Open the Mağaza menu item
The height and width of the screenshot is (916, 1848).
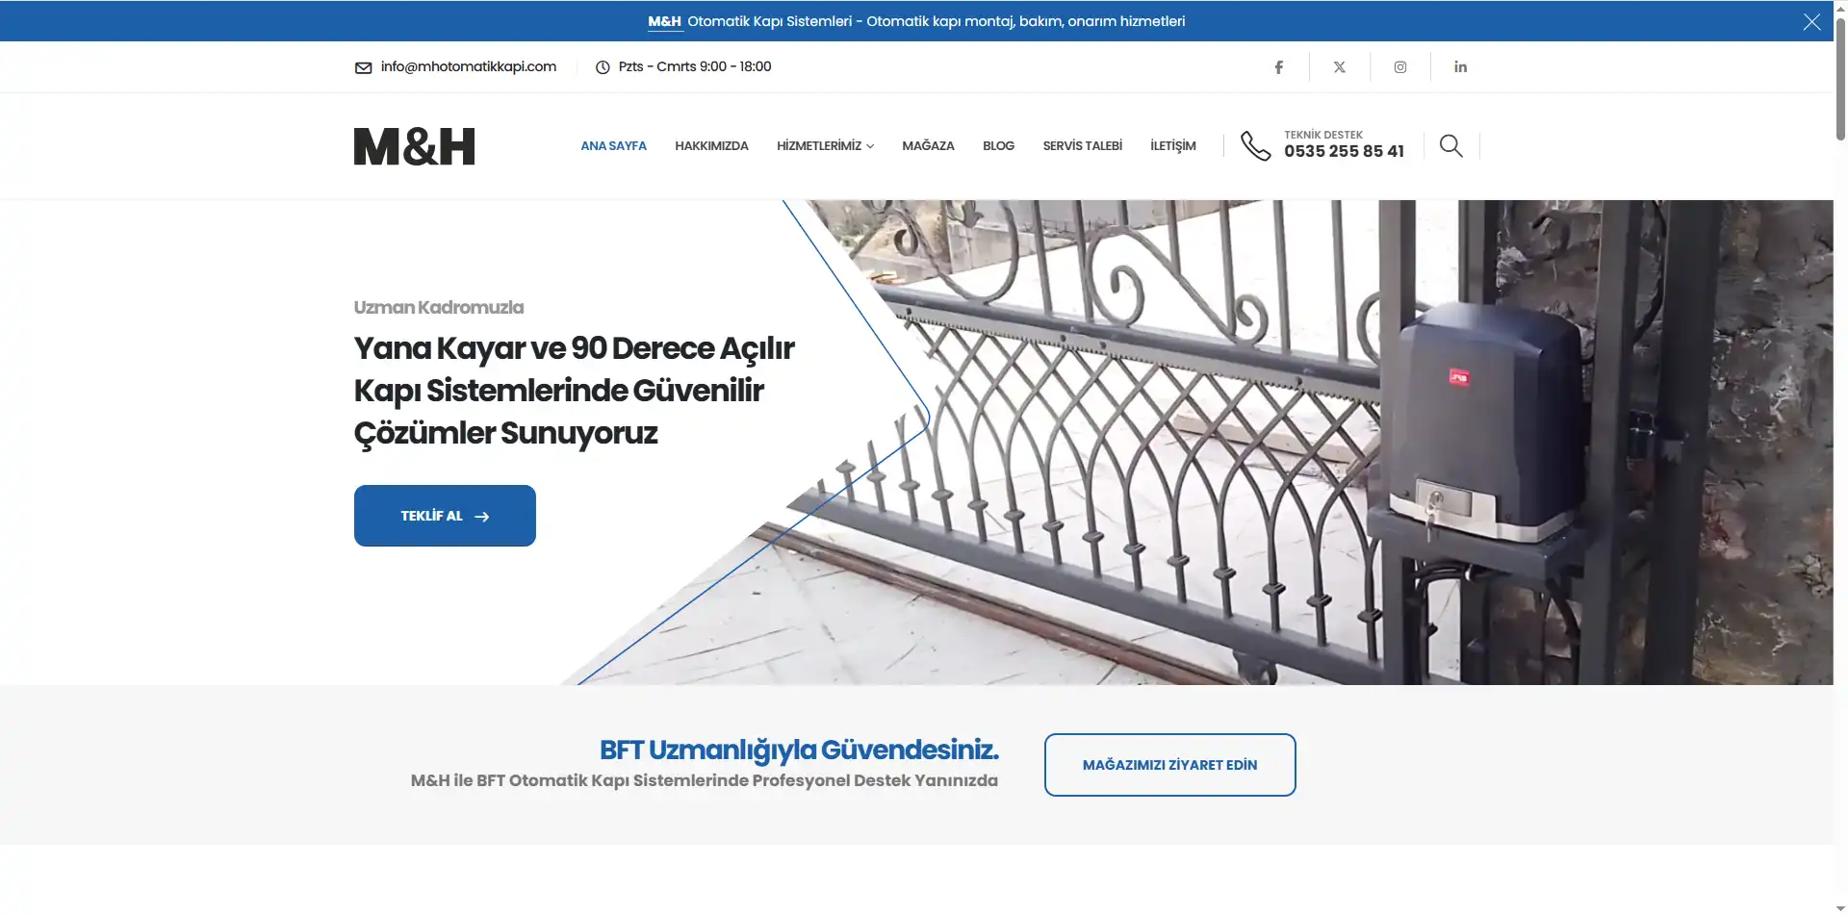928,146
